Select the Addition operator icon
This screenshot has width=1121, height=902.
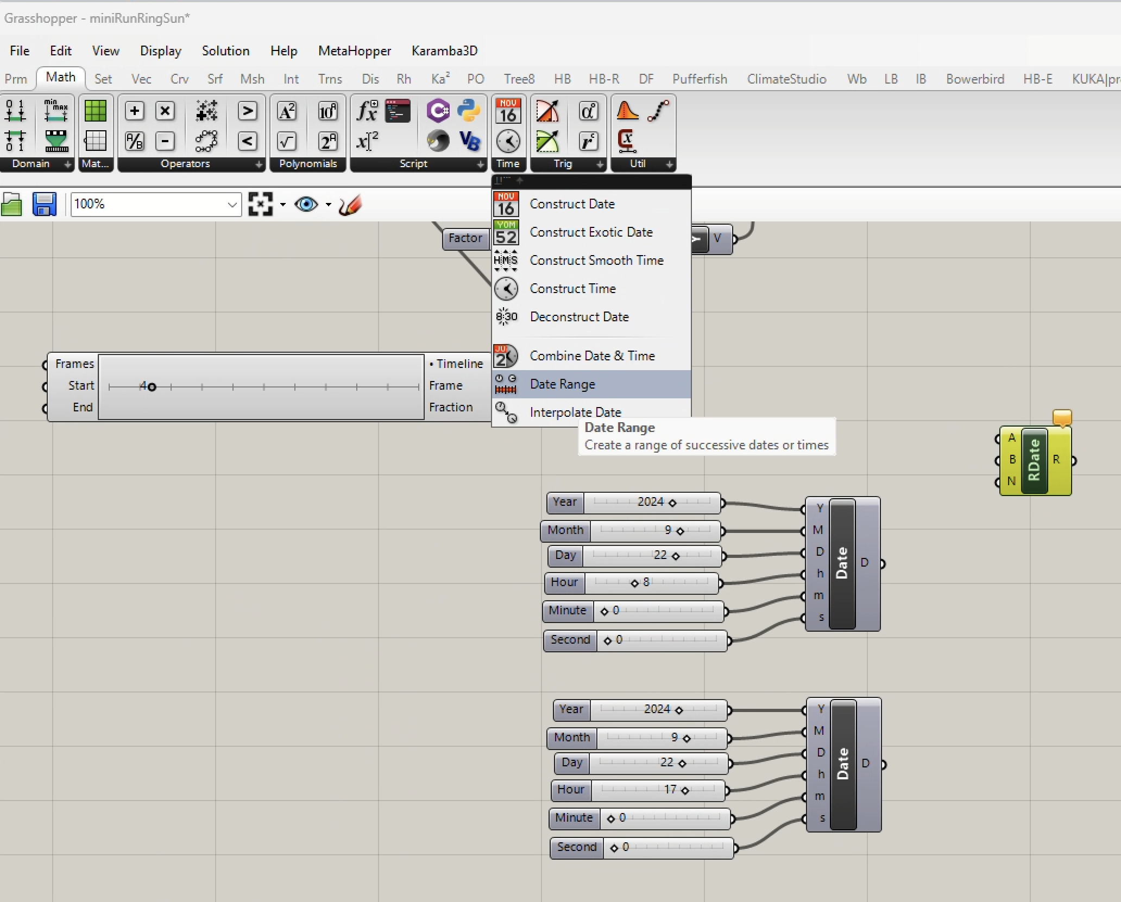pos(135,111)
